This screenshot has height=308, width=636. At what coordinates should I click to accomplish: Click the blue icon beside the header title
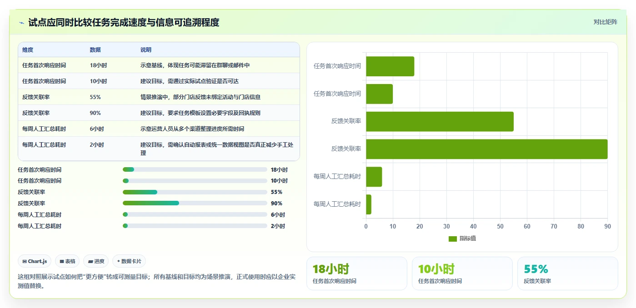click(x=21, y=23)
